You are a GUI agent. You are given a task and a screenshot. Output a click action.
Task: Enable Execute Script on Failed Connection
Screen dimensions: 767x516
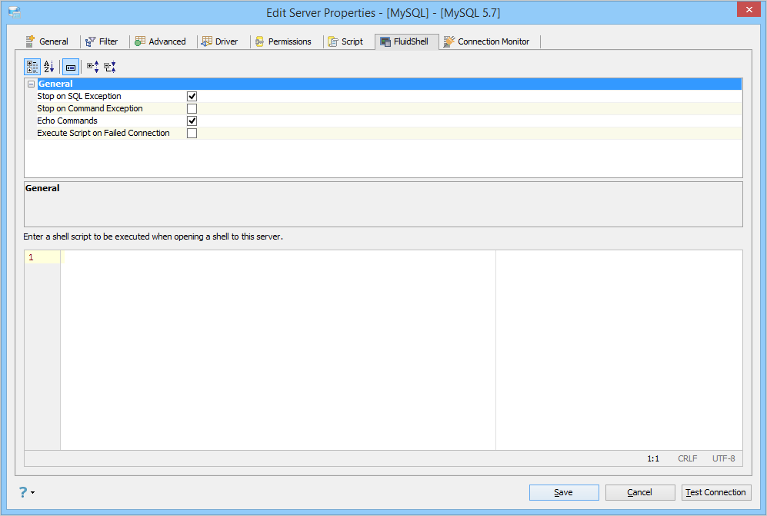(192, 133)
